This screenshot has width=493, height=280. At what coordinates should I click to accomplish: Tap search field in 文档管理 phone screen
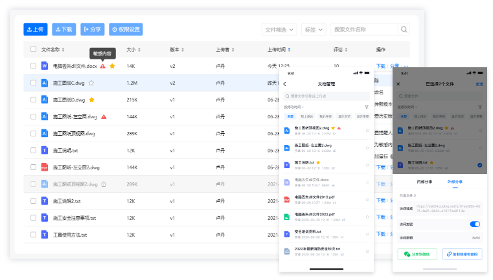[x=327, y=96]
